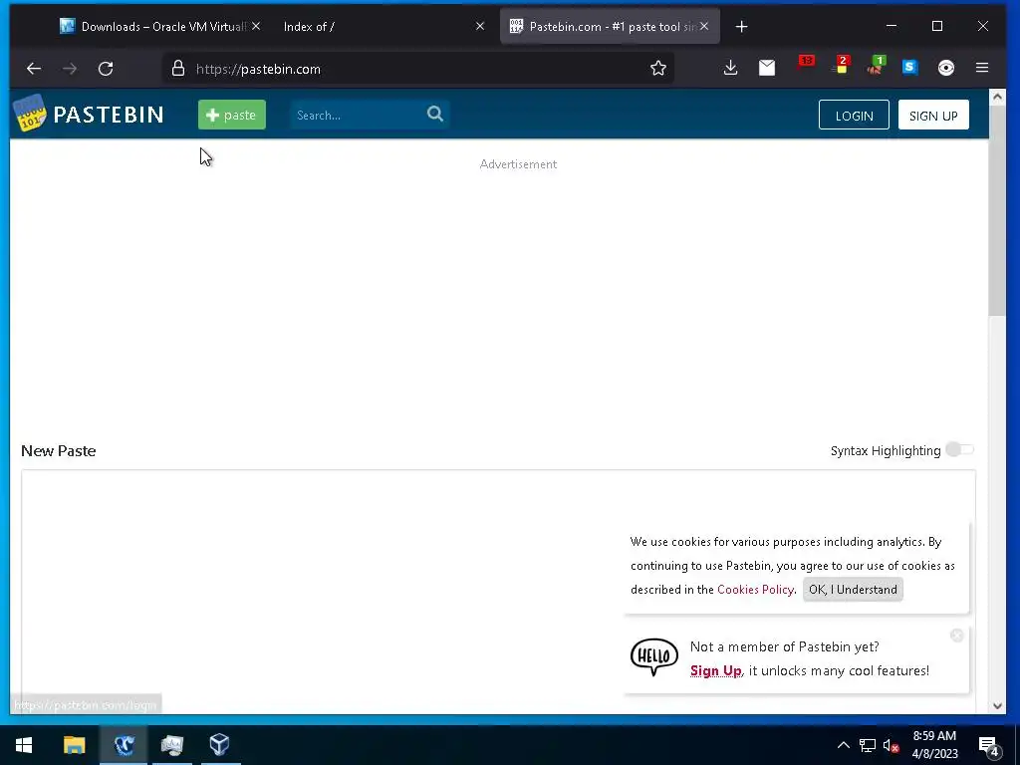
Task: Dismiss the Not a member popup
Action: 957,636
